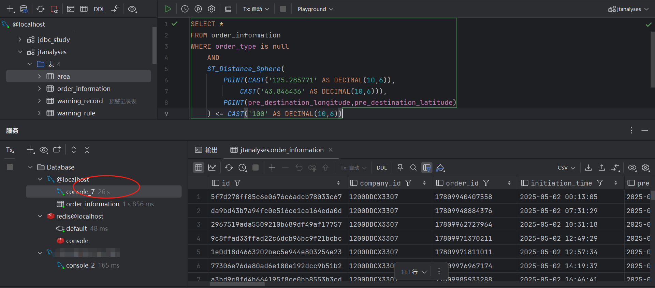
Task: Run the SQL query with Execute button
Action: click(x=168, y=9)
